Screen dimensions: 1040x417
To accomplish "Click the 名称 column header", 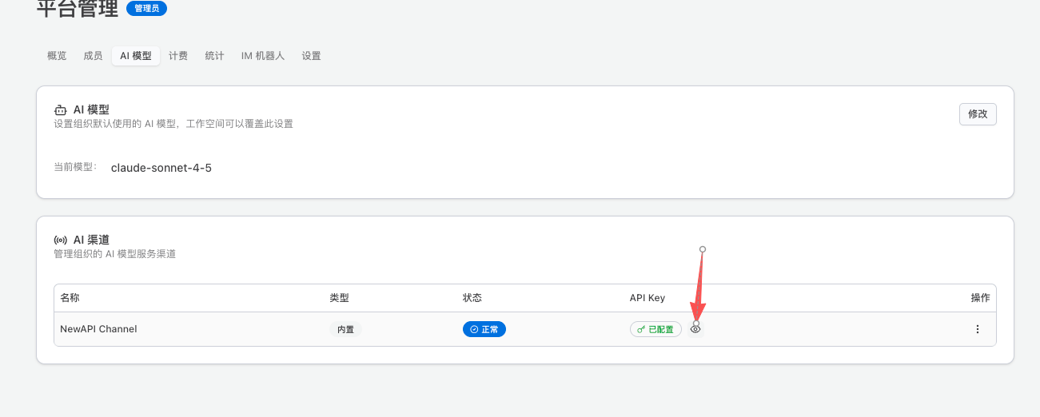I will click(x=70, y=298).
